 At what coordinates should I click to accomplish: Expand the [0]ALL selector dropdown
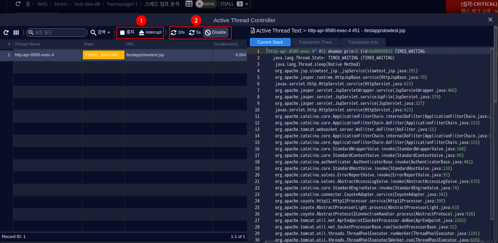tap(234, 4)
